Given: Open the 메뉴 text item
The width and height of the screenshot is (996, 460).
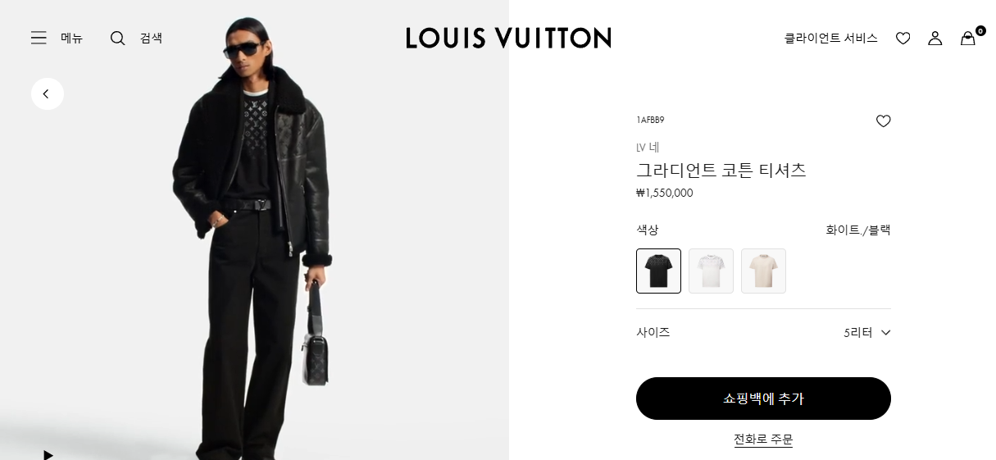Looking at the screenshot, I should (72, 38).
